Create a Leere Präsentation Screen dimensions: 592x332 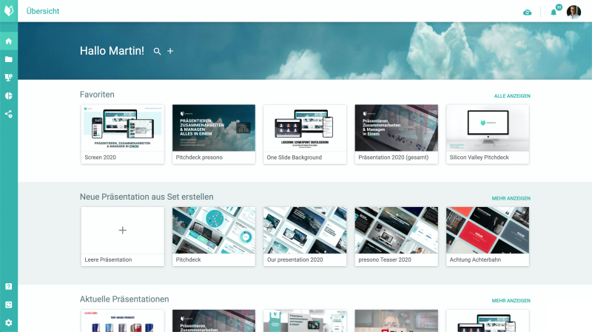pos(123,237)
